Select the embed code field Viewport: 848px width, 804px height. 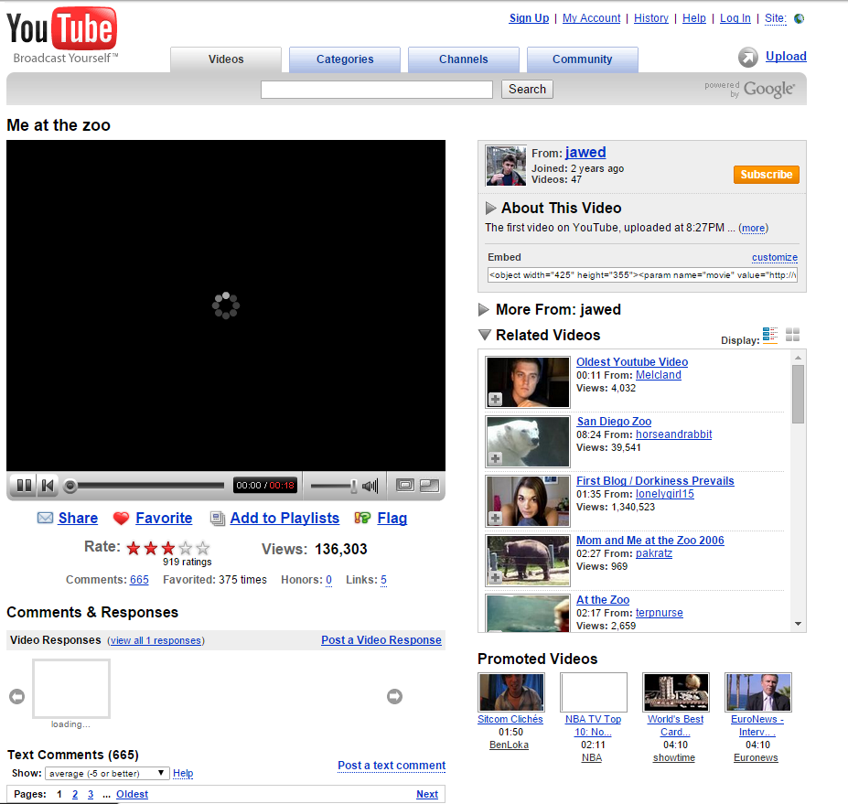(642, 275)
